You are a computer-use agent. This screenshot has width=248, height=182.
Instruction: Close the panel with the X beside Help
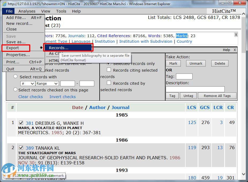pos(235,50)
